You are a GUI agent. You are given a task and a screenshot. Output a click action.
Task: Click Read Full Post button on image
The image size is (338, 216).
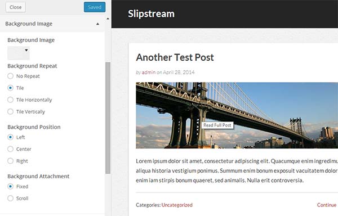point(217,125)
